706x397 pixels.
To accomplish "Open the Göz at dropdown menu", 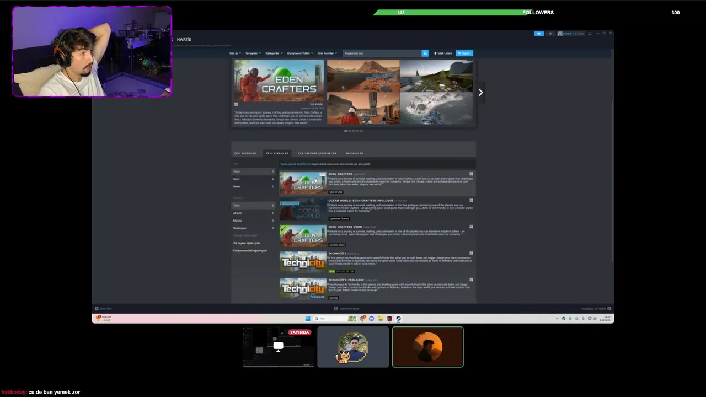I will 236,53.
